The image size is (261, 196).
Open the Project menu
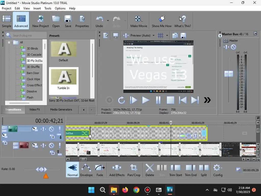click(6, 8)
